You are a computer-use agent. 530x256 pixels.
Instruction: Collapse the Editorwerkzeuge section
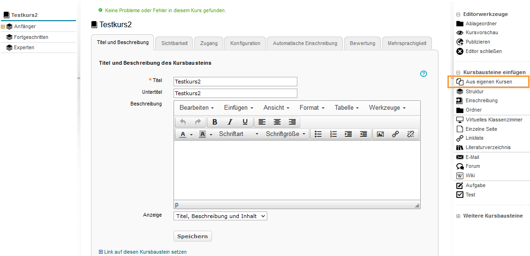(x=458, y=15)
